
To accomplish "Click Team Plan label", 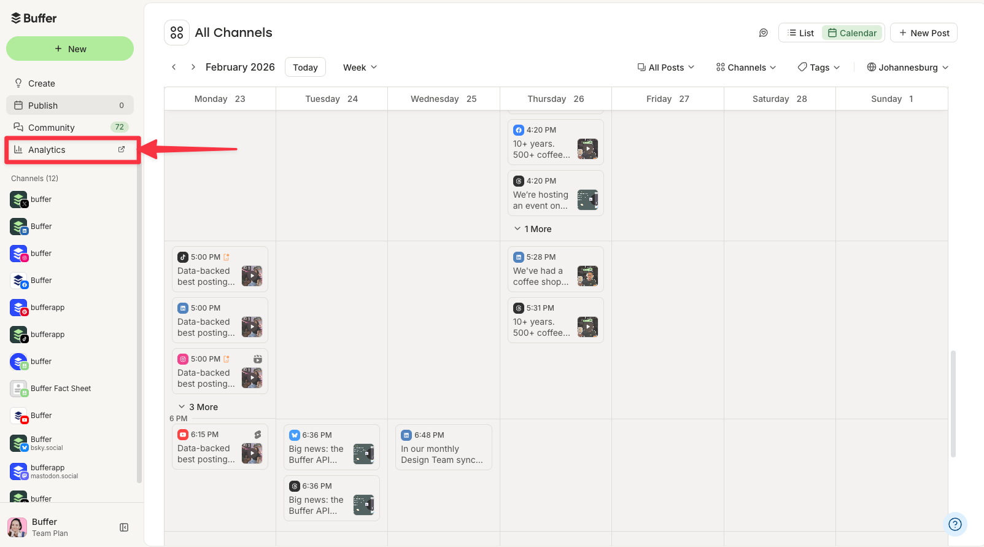I will tap(50, 533).
